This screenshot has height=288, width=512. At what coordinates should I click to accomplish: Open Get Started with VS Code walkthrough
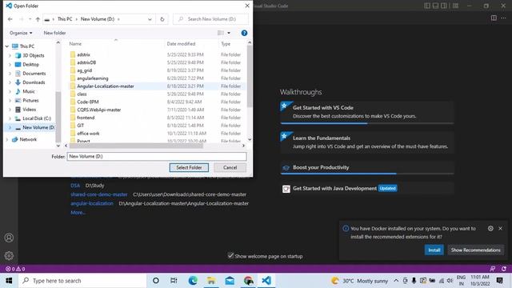click(x=367, y=112)
